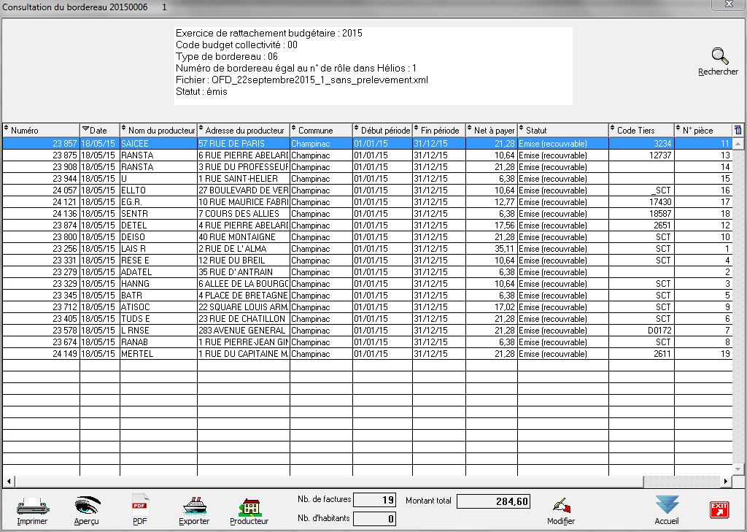Open the Aperçu eye preview icon

click(86, 505)
